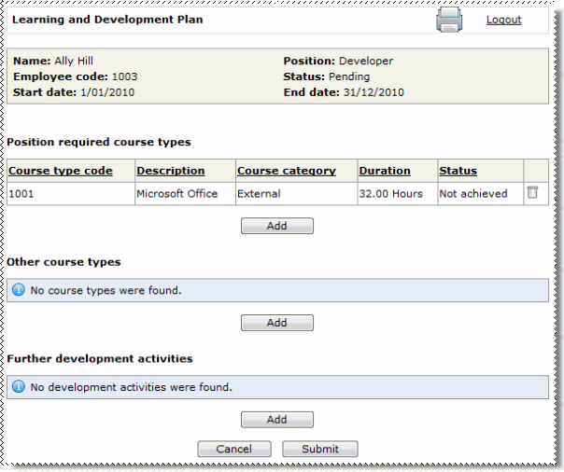Click the printer icon
The width and height of the screenshot is (564, 472).
pos(449,20)
